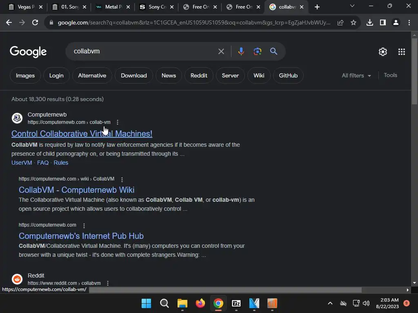The image size is (418, 313).
Task: Open 7-Zip from the taskbar
Action: [x=236, y=303]
